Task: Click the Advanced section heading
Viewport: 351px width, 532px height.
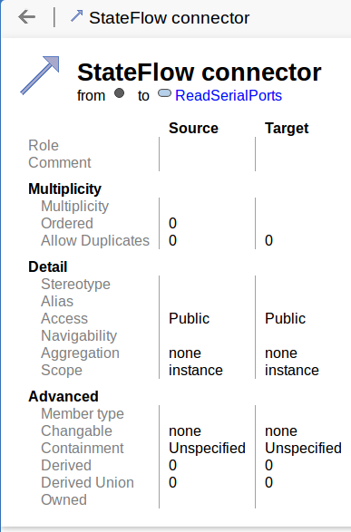Action: click(x=63, y=396)
